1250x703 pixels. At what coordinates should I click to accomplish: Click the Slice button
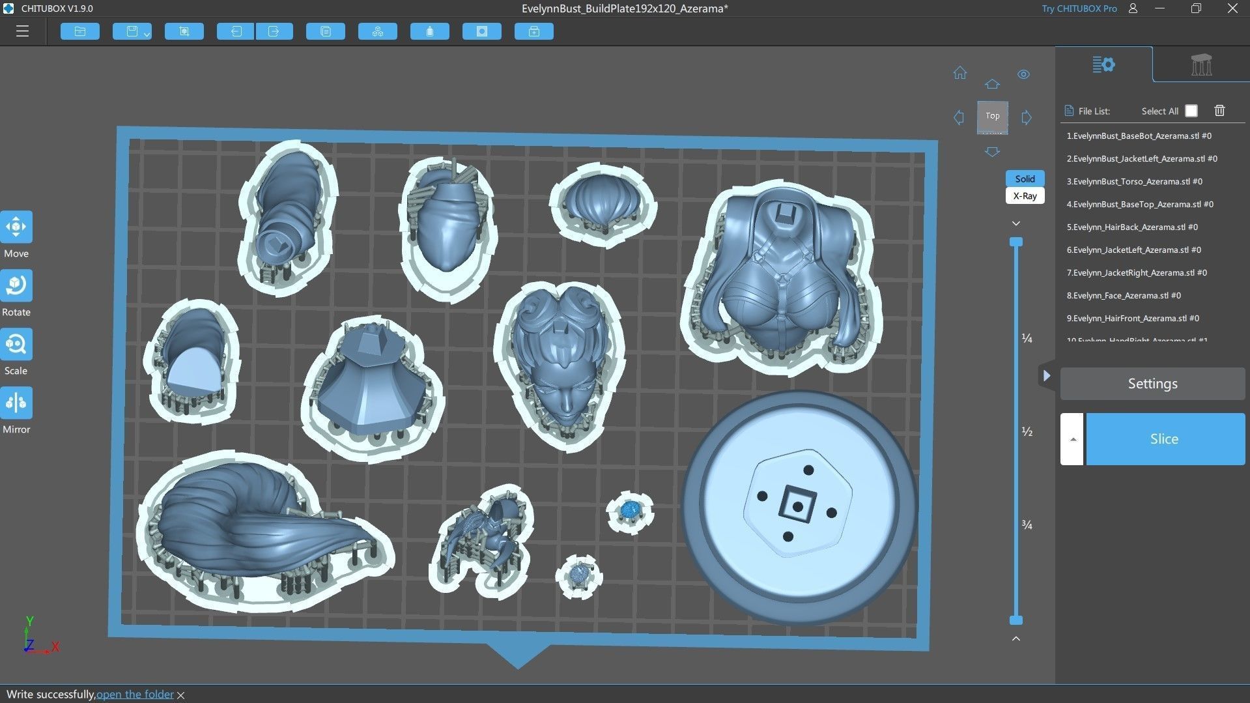click(x=1165, y=439)
